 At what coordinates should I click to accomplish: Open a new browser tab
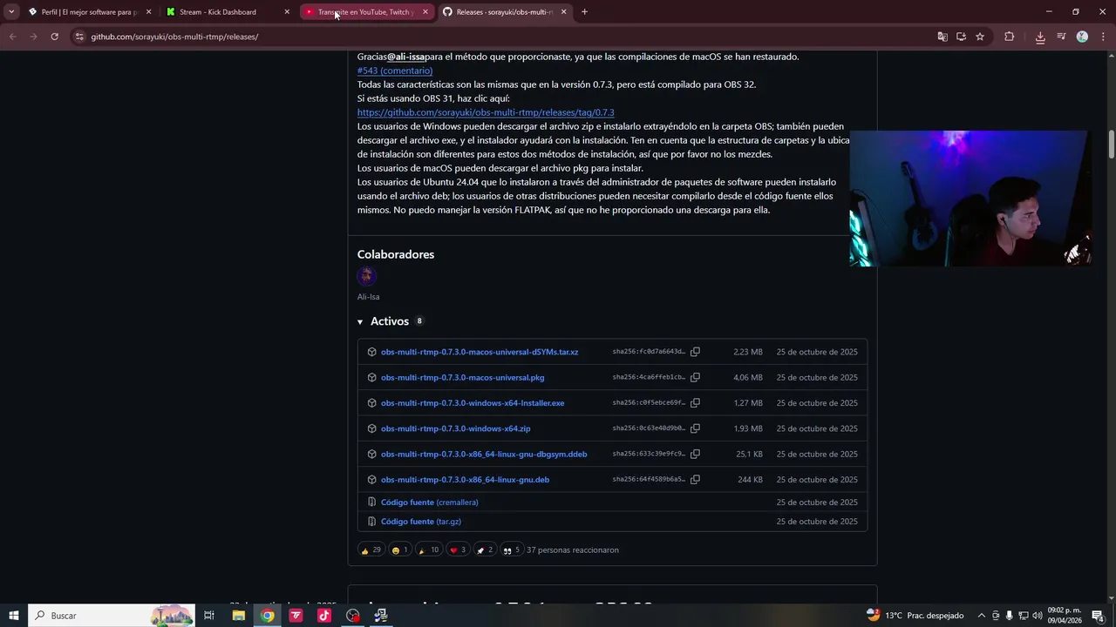[584, 12]
